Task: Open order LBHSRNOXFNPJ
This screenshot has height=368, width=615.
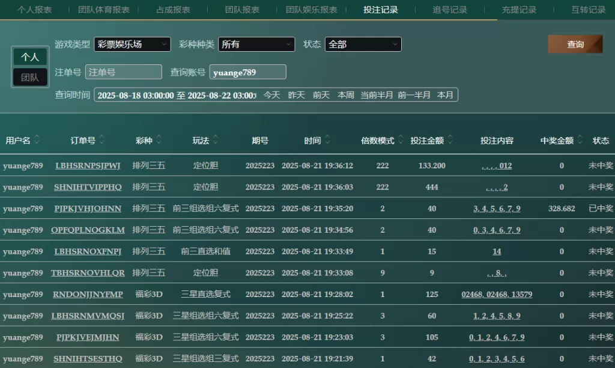Action: (88, 251)
